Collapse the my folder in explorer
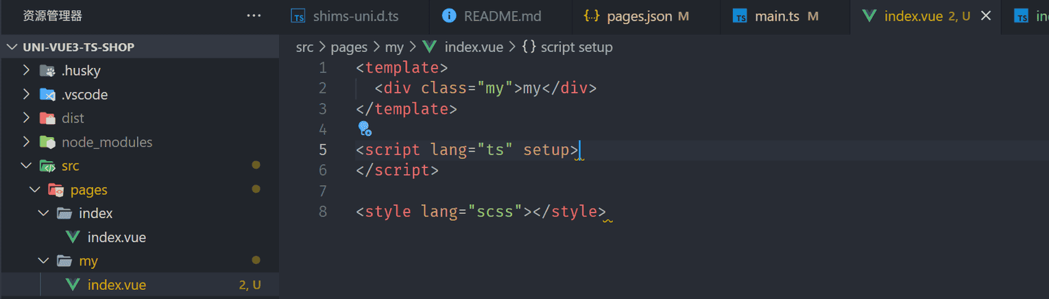The image size is (1049, 299). point(43,261)
